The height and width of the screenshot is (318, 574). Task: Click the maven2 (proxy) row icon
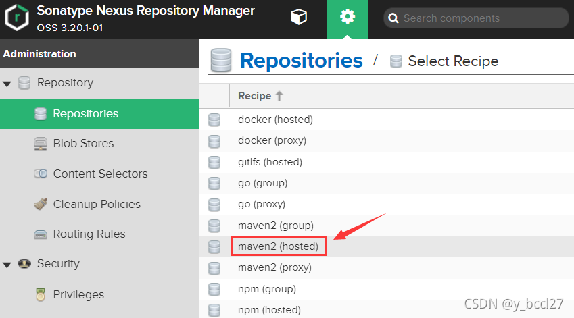[x=214, y=268]
